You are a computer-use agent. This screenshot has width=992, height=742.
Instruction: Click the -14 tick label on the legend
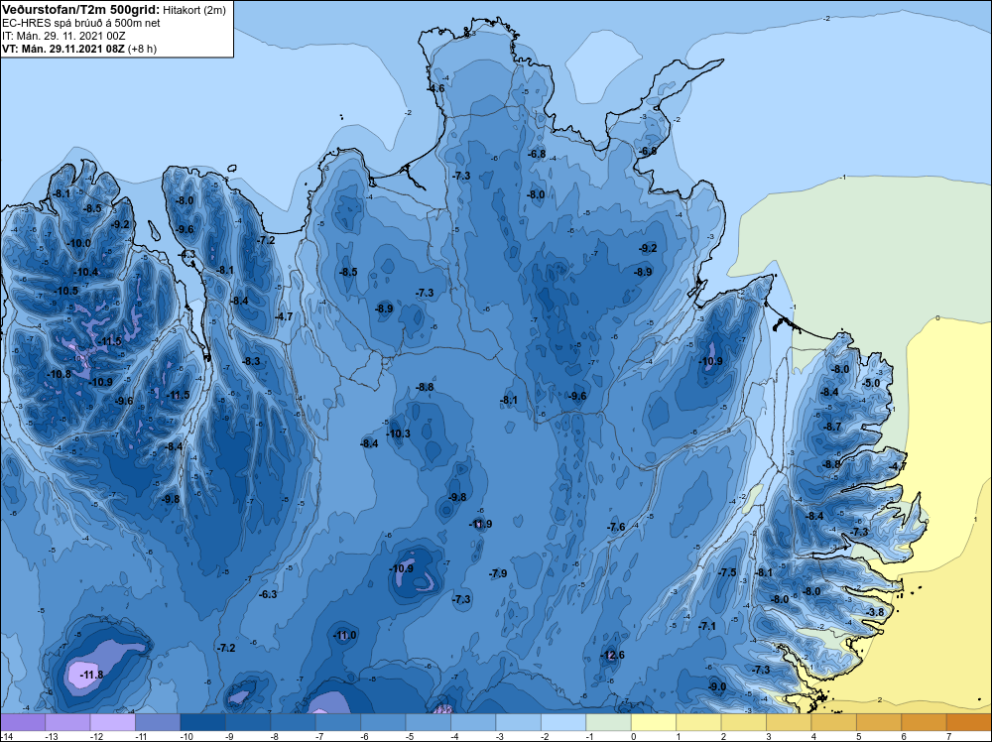click(x=6, y=736)
